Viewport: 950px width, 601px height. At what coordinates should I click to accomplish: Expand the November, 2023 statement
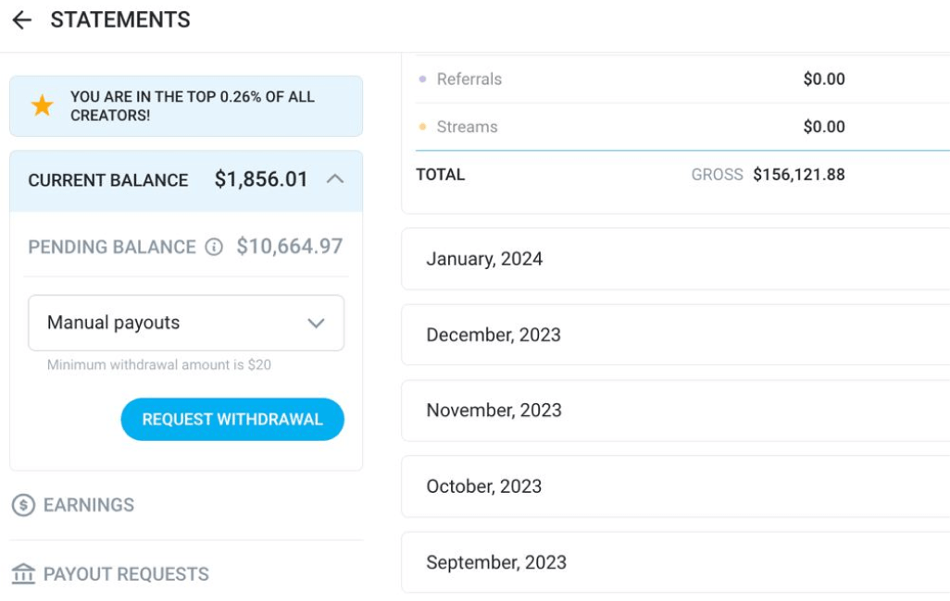coord(676,411)
